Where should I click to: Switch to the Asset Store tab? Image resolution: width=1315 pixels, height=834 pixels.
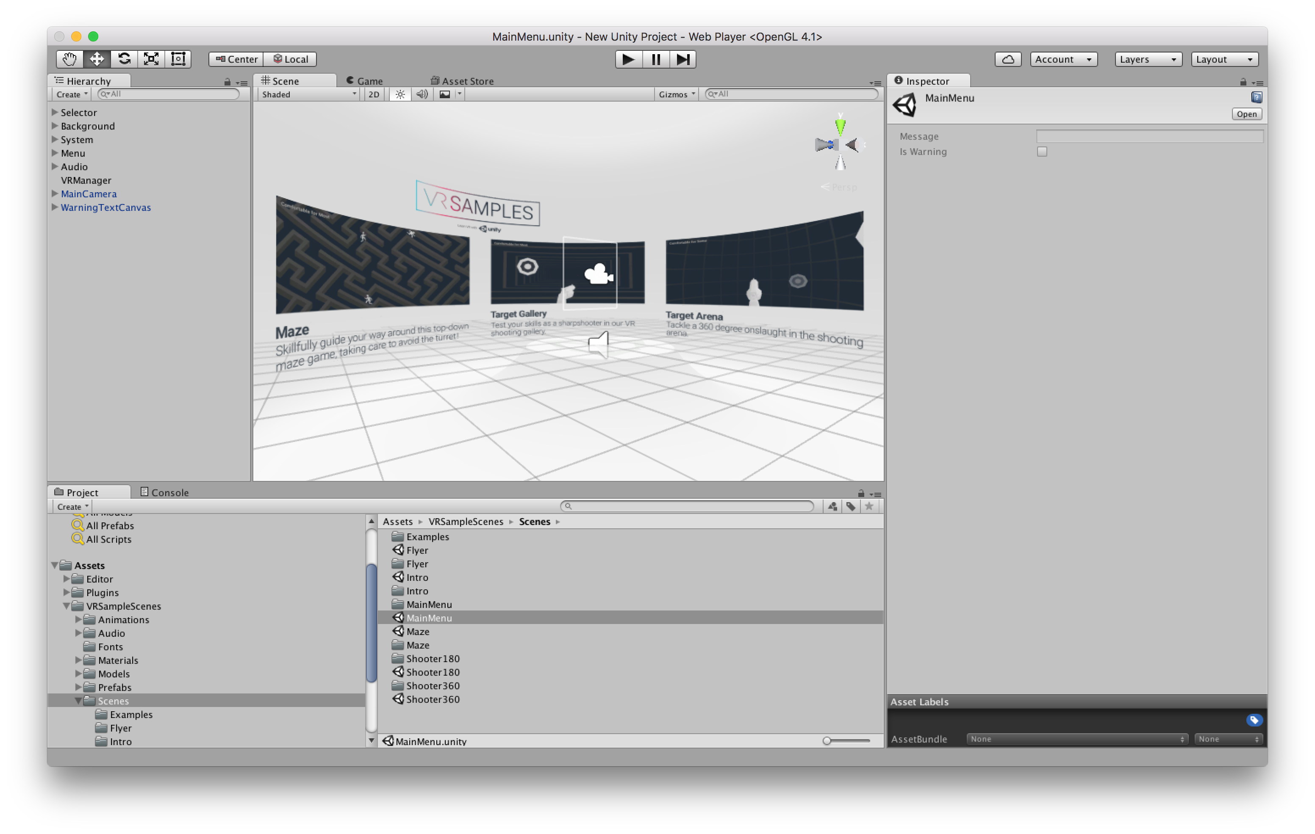[x=462, y=81]
